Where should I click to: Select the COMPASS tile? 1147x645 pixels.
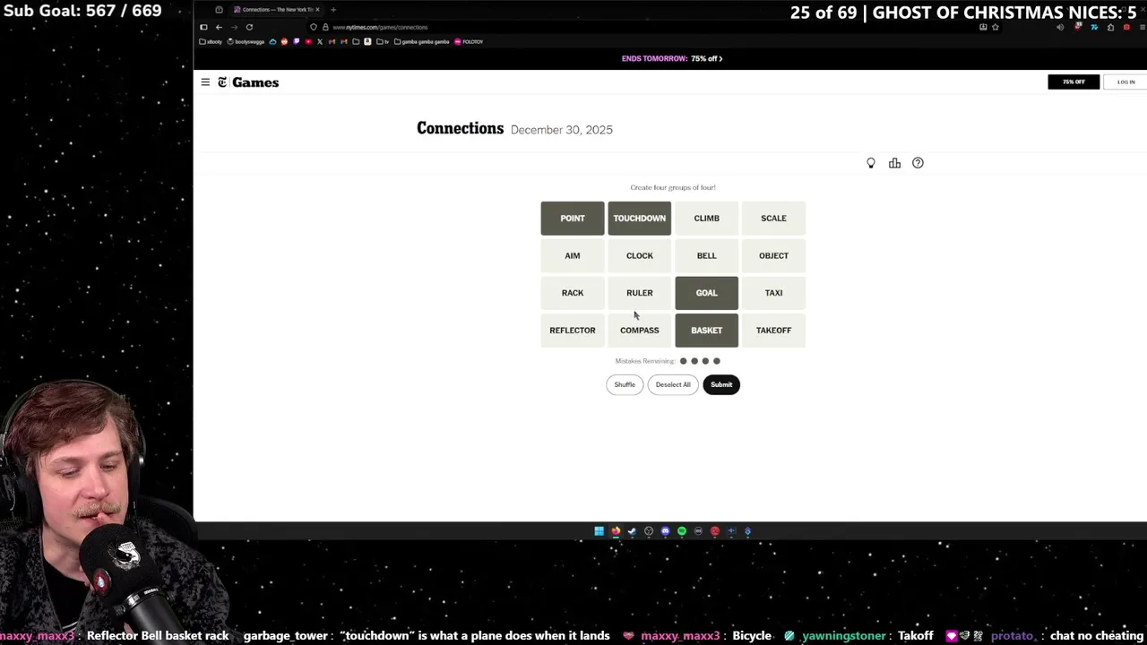(x=640, y=331)
